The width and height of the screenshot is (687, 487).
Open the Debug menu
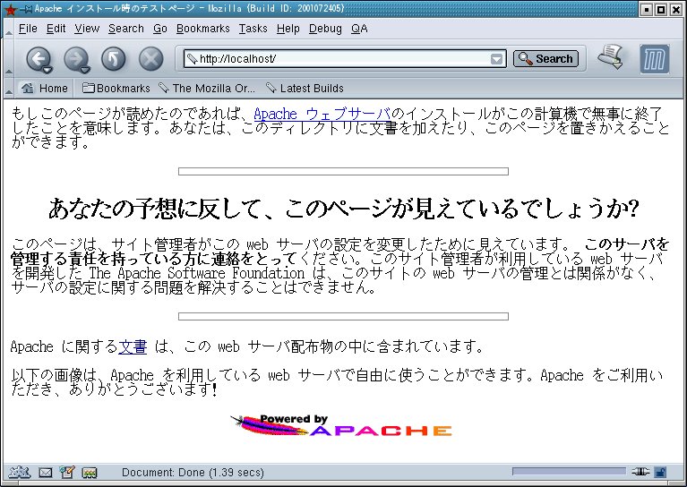pos(325,29)
